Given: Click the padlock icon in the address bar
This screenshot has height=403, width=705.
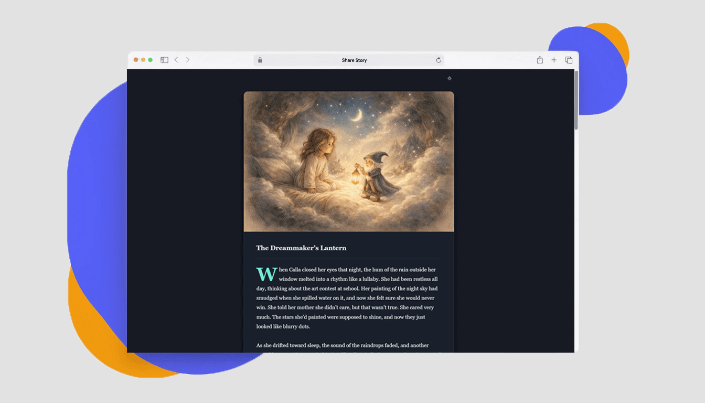Looking at the screenshot, I should pyautogui.click(x=260, y=60).
